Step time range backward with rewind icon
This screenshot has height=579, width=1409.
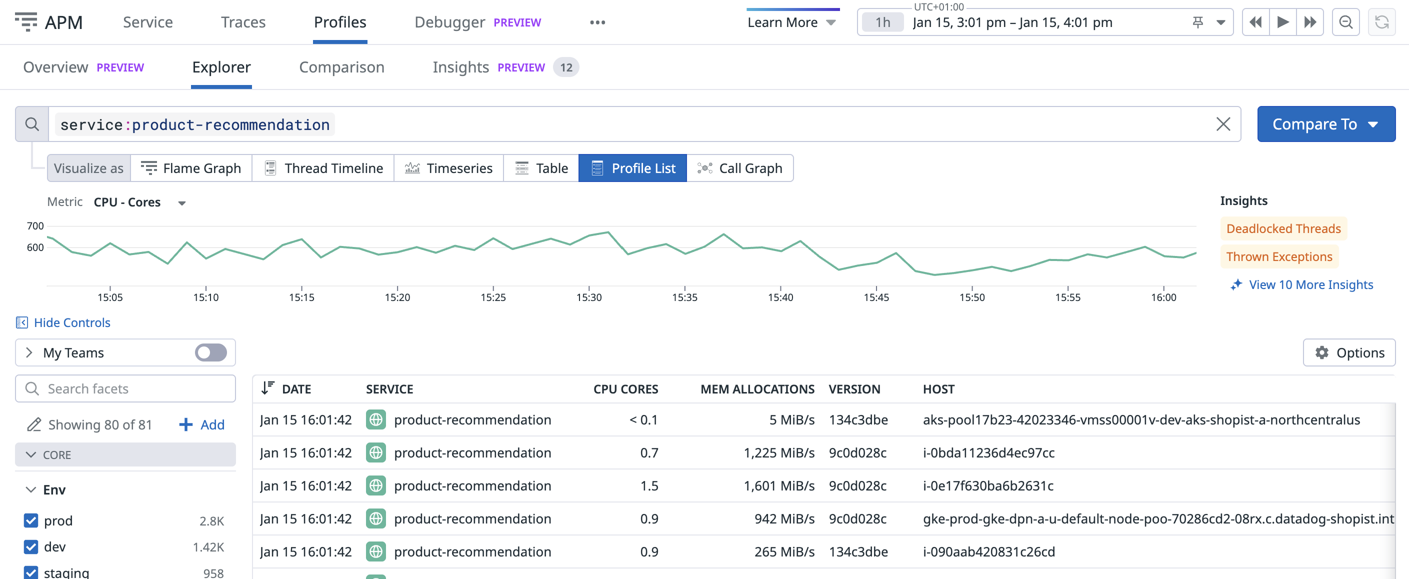(1255, 22)
